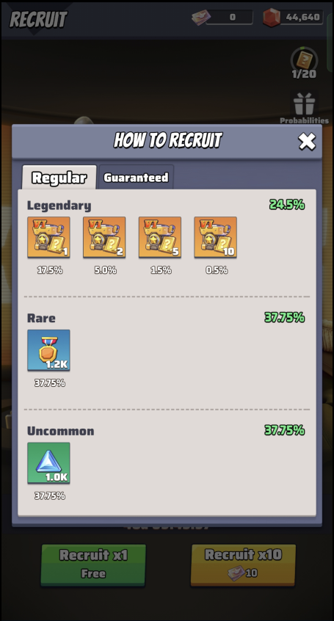Open the Probabilities gift box icon

coord(305,104)
